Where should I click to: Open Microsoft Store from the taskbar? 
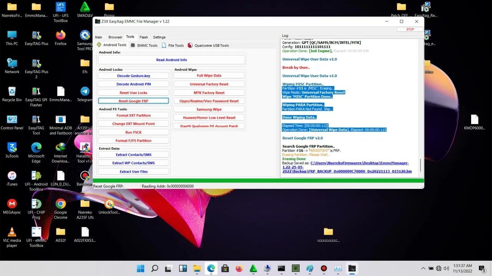tap(225, 268)
